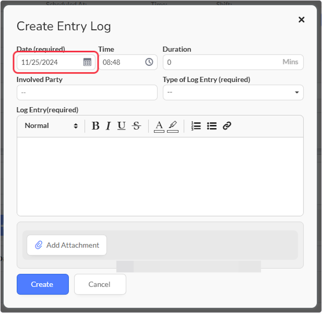322x313 pixels.
Task: Open the Normal paragraph style dropdown
Action: 51,126
